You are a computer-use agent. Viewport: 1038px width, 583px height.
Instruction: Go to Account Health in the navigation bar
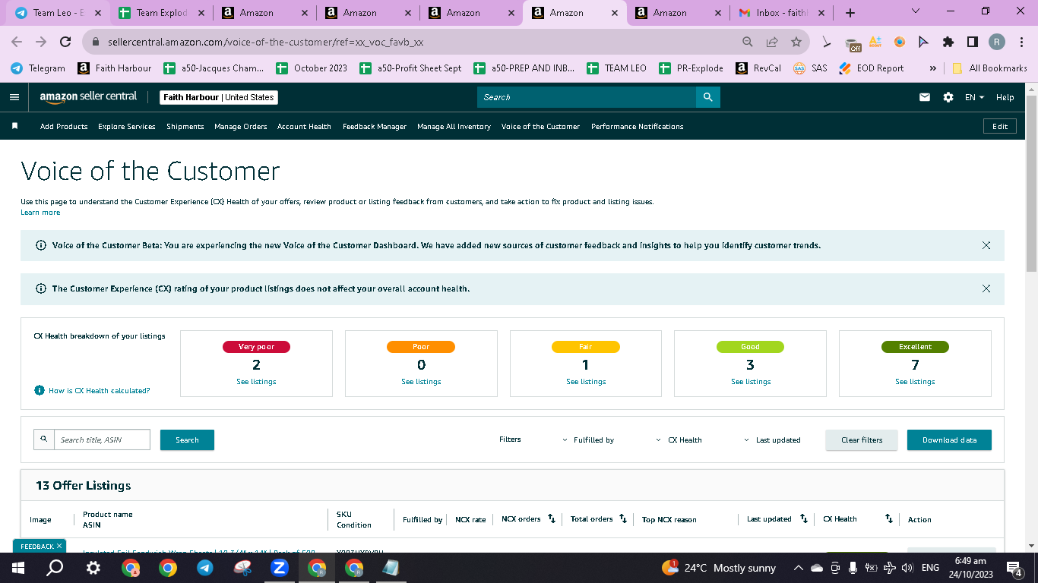[304, 127]
